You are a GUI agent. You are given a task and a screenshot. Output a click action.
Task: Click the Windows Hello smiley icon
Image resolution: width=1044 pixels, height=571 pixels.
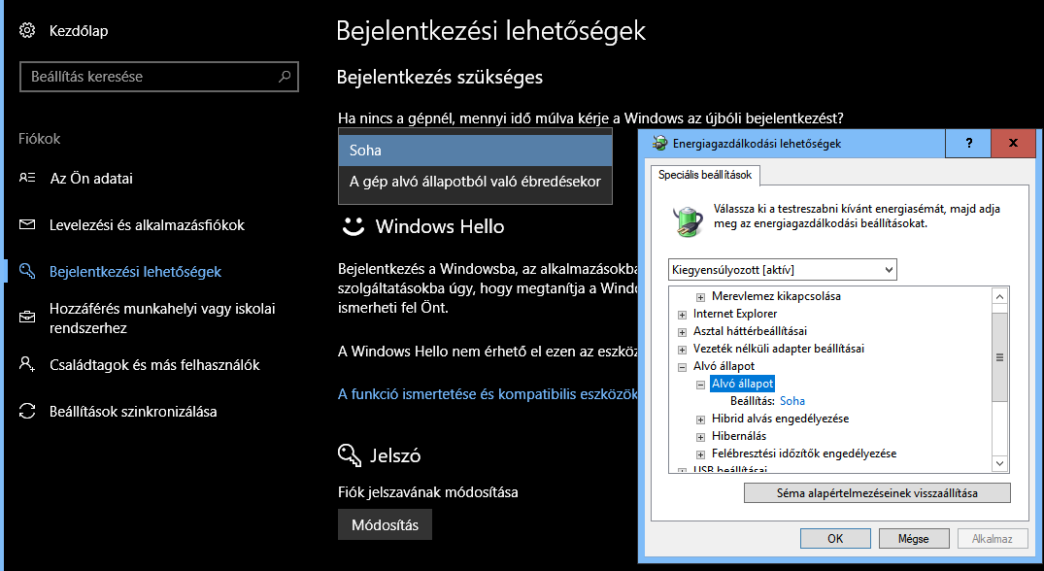tap(353, 226)
